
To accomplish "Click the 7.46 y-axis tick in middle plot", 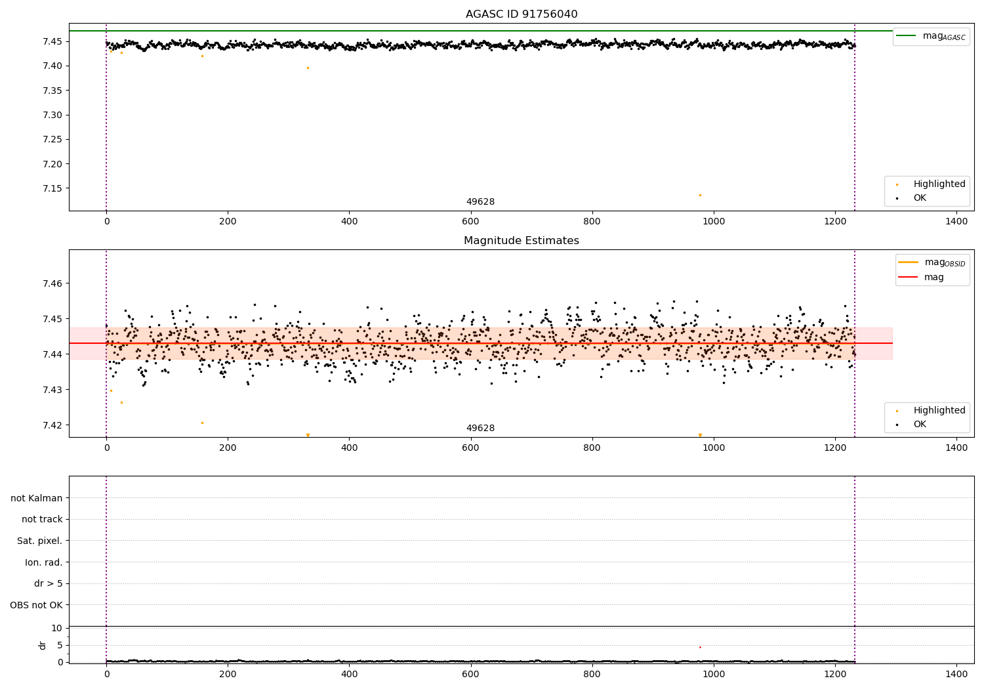I will [52, 283].
